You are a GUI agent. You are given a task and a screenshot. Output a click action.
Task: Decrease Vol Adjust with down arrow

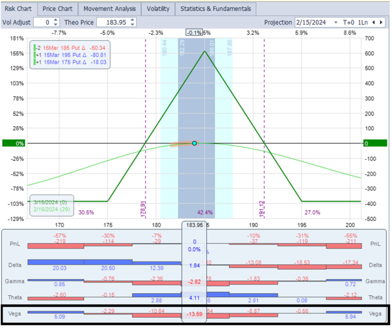(x=56, y=25)
